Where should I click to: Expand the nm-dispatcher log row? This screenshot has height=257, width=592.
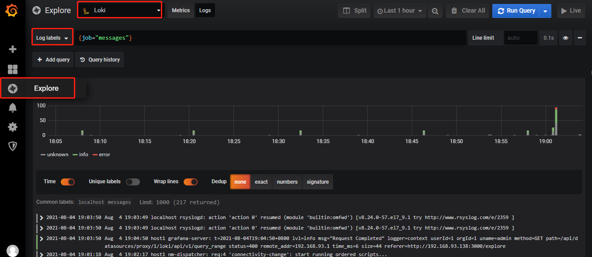tap(42, 254)
